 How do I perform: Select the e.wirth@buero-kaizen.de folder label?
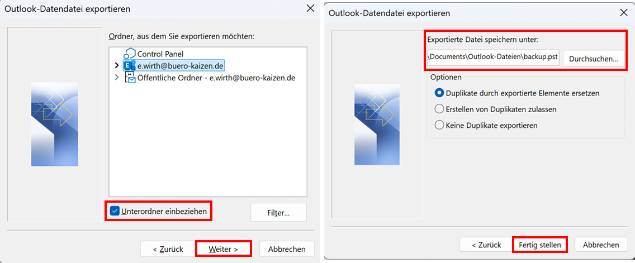click(x=181, y=66)
